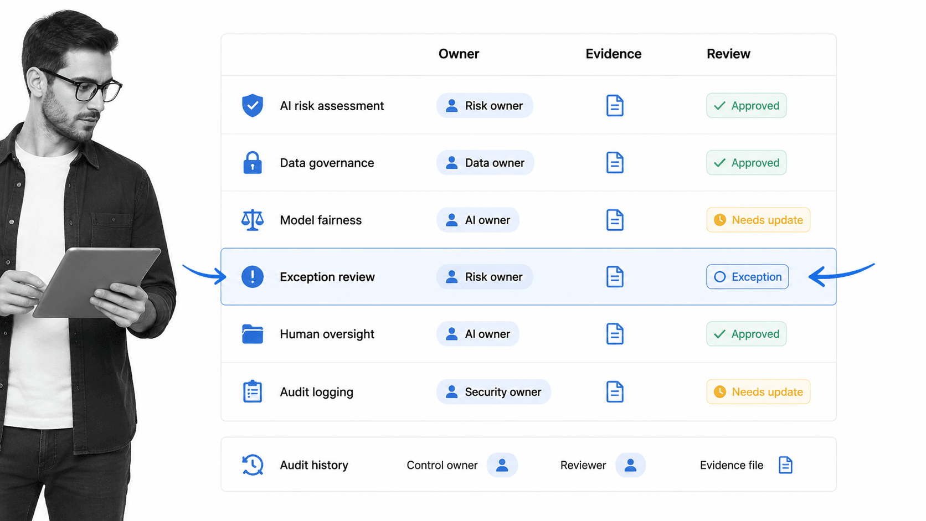Screen dimensions: 926x521
Task: Select the Human oversight label
Action: point(327,334)
